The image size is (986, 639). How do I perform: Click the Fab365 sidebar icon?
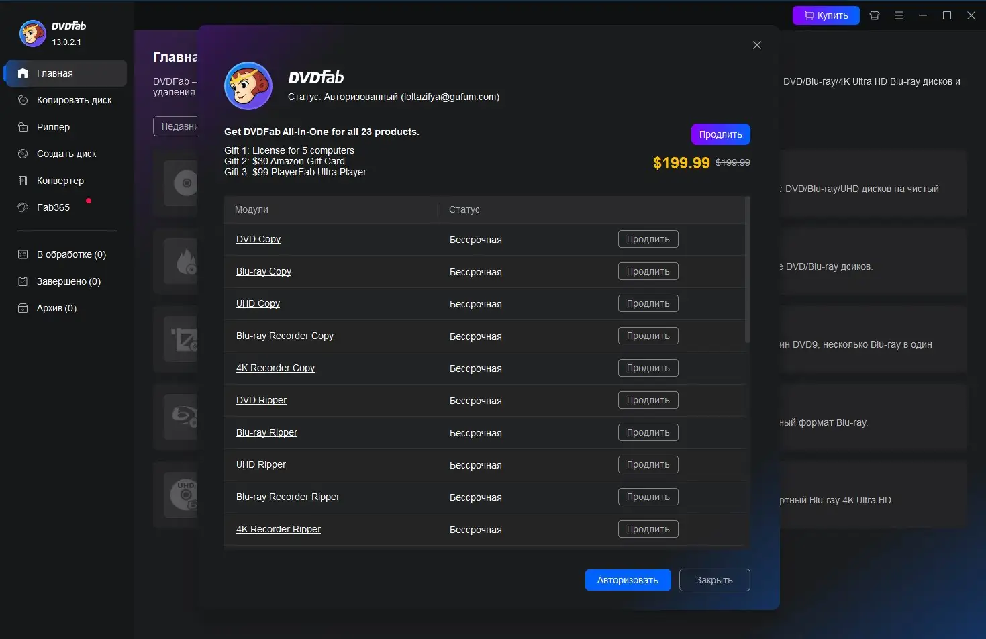[23, 207]
